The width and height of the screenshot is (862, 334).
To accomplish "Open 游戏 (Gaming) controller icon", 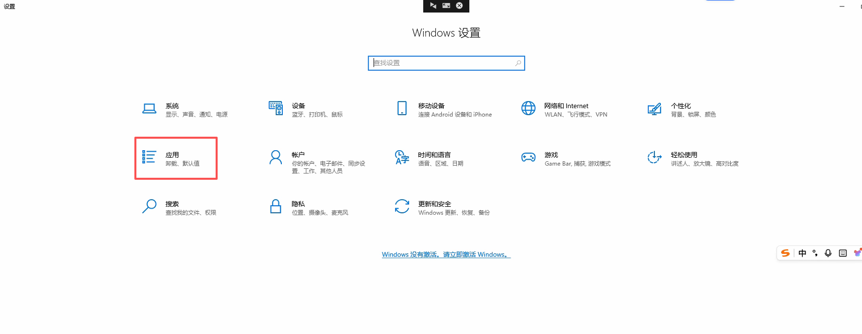I will click(x=528, y=157).
